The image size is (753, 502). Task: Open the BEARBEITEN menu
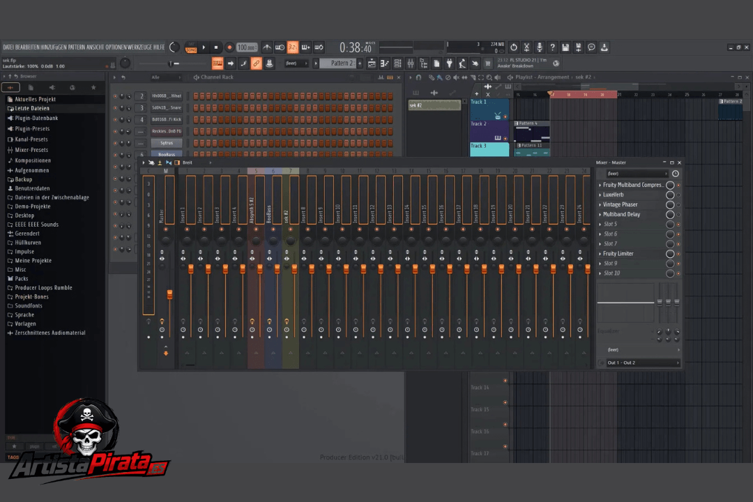27,47
